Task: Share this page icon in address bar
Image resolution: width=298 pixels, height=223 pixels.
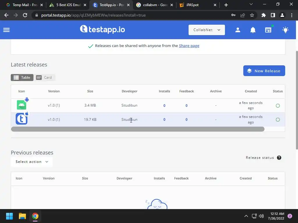Action: [243, 15]
